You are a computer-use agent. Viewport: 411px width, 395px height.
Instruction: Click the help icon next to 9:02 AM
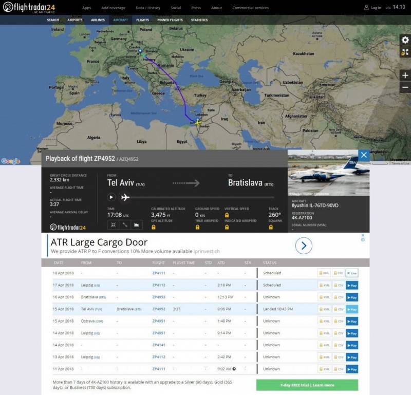pos(234,369)
